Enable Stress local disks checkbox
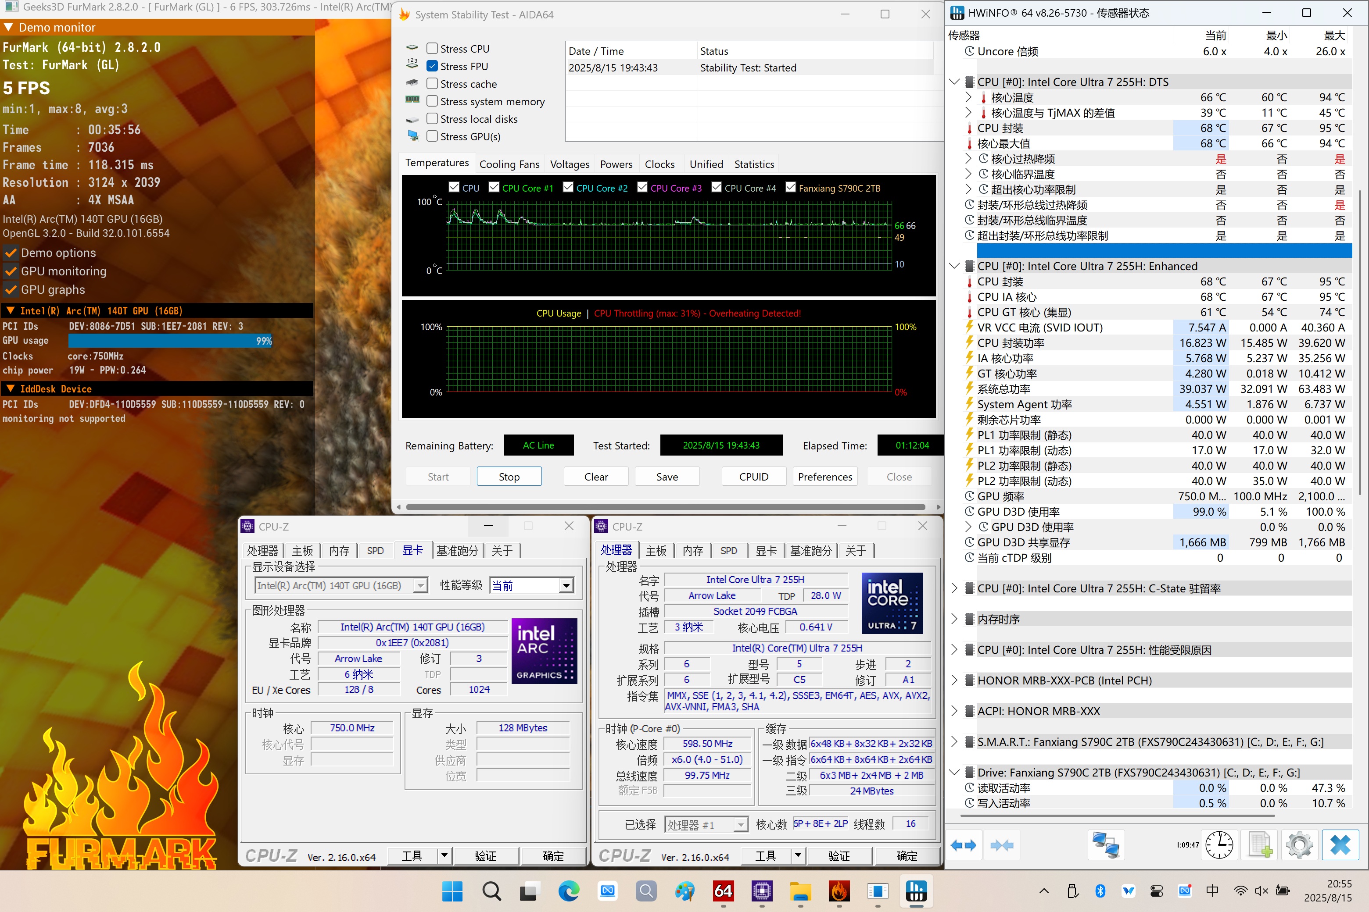1369x912 pixels. click(432, 119)
